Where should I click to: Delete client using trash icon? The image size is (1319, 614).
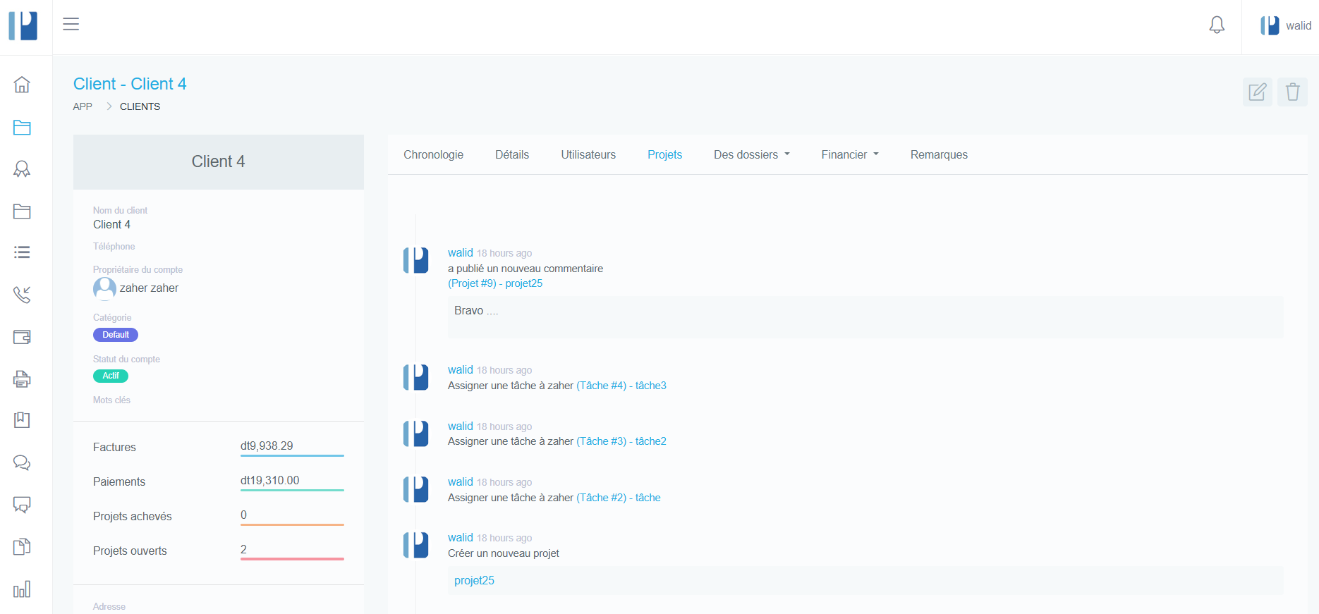(1292, 92)
